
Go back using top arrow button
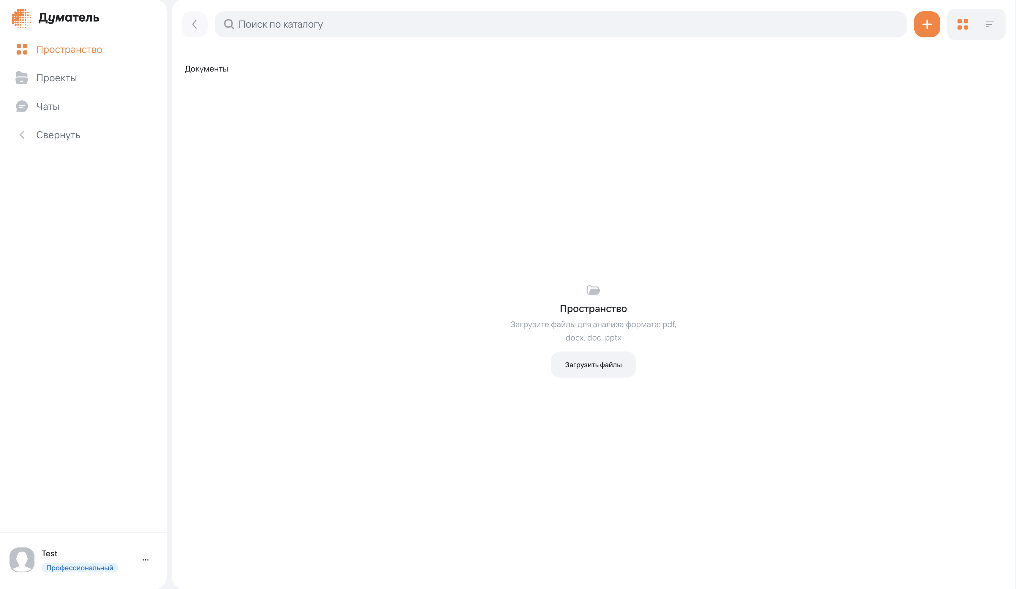194,24
